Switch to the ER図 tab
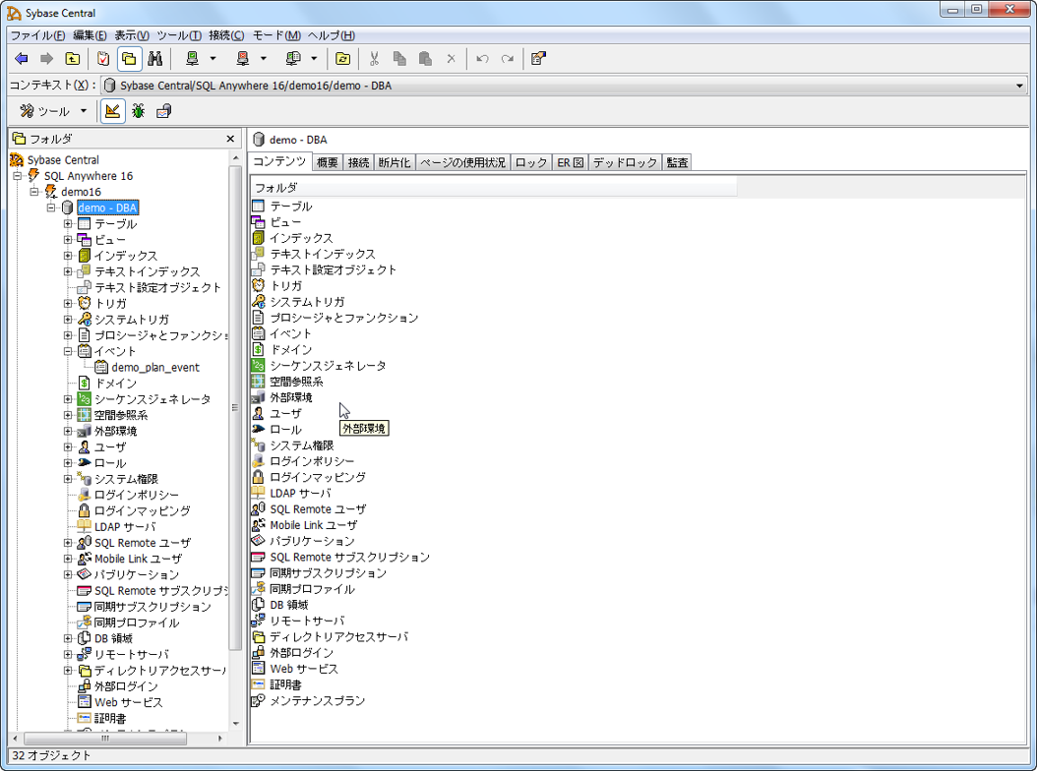Image resolution: width=1037 pixels, height=771 pixels. point(572,162)
